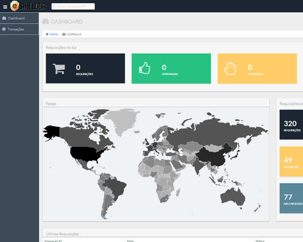Select Brazil on the world map
Image resolution: width=303 pixels, height=242 pixels.
114,186
